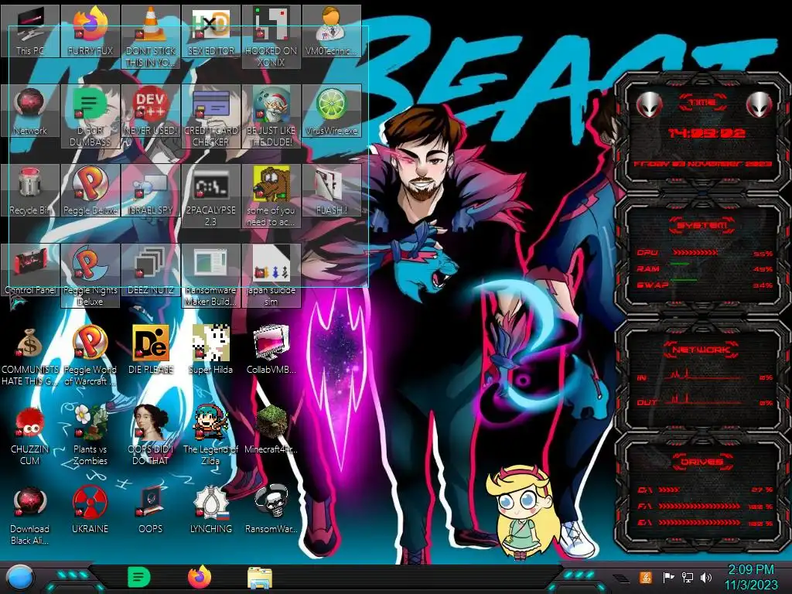Open the beaver 'some of you need' icon
Screen dimensions: 792x594
click(271, 196)
